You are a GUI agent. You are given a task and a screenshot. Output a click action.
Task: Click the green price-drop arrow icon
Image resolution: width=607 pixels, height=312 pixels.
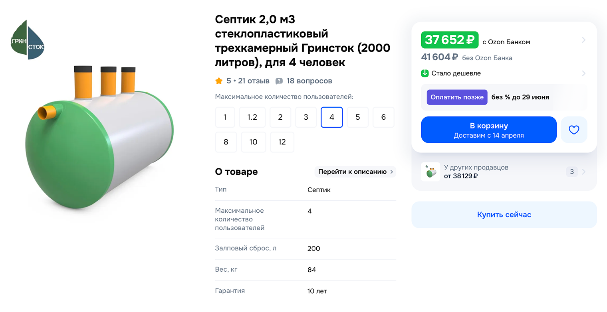click(425, 73)
